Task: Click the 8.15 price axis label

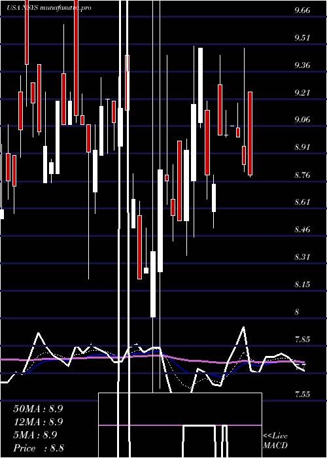Action: pos(302,284)
